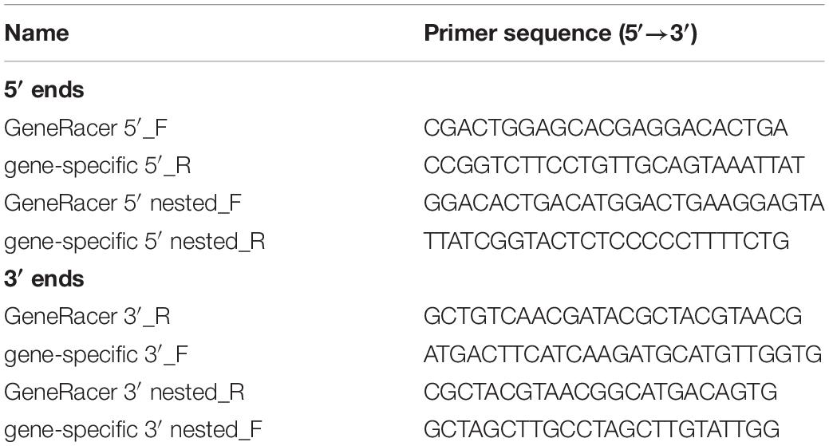Screen dimensions: 829x446
Task: Click the Name column header
Action: 37,34
